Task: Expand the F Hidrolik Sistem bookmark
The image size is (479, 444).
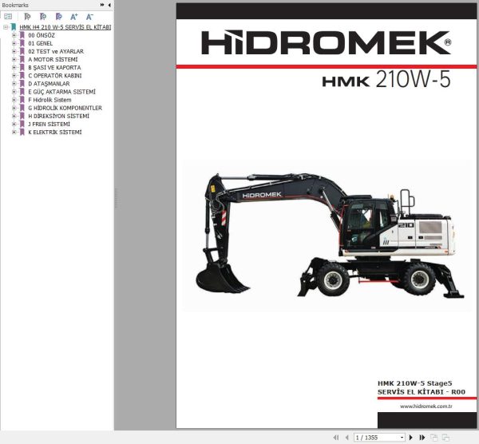Action: coord(14,100)
